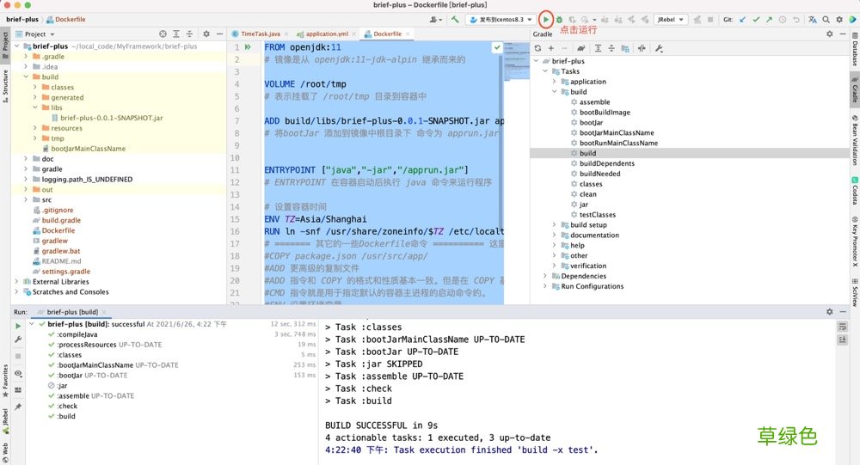Click Reload Gradle projects refresh icon
The height and width of the screenshot is (465, 860).
pos(538,48)
